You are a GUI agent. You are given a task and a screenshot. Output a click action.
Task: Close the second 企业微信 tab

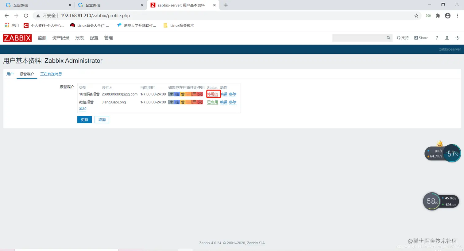(x=142, y=5)
